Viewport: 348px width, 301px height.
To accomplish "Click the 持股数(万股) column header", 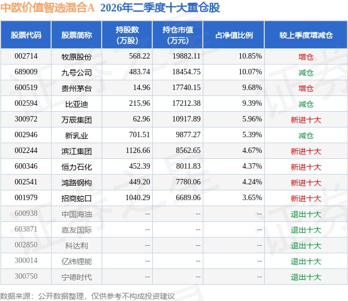I will 127,35.
